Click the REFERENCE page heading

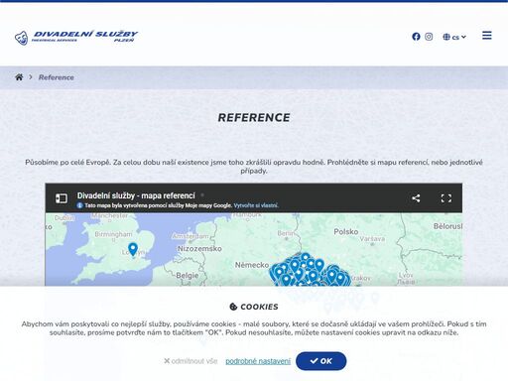pos(254,118)
